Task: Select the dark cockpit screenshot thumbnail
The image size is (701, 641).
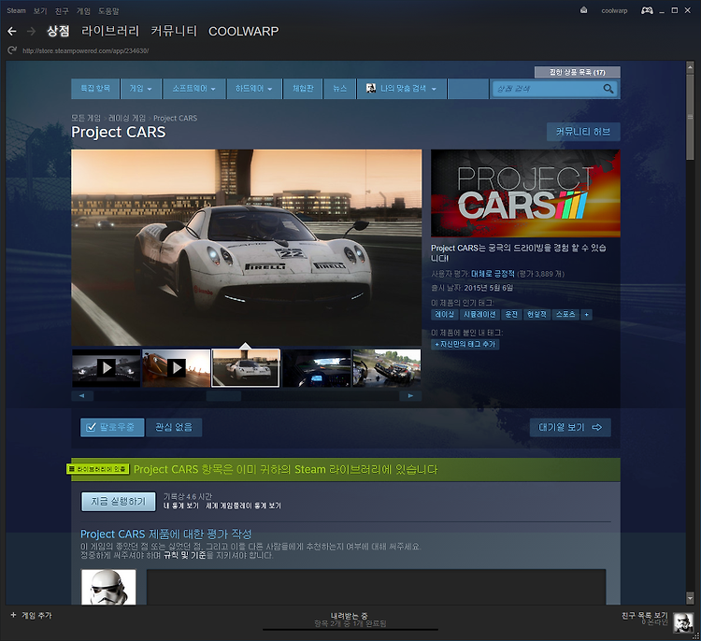Action: click(317, 368)
